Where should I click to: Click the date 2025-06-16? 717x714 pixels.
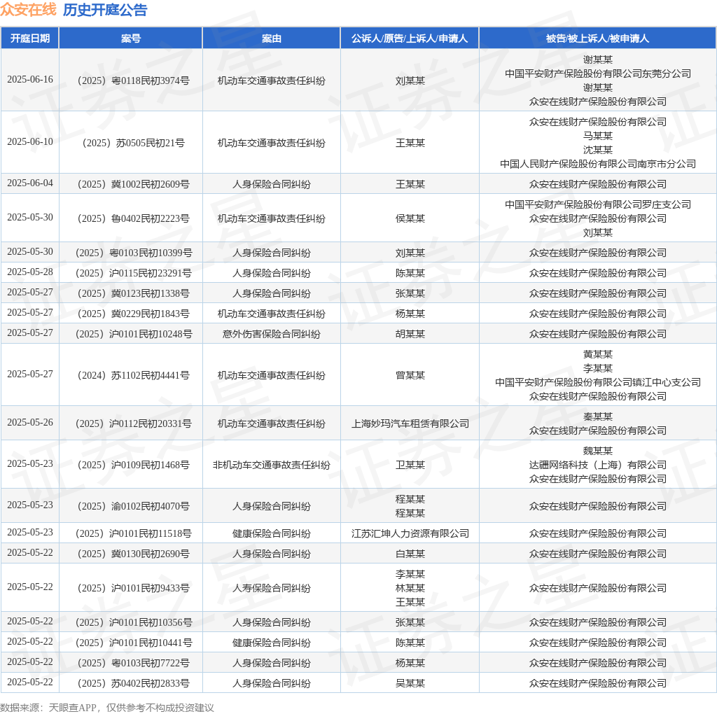(x=30, y=80)
